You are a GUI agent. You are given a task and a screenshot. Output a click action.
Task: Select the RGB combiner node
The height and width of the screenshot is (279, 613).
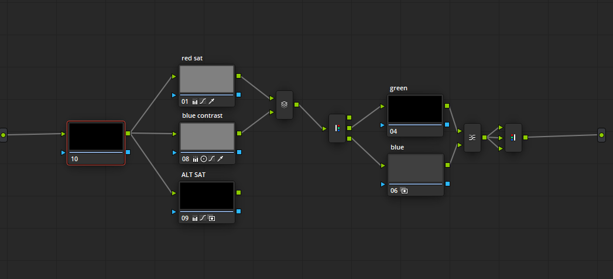coord(513,138)
